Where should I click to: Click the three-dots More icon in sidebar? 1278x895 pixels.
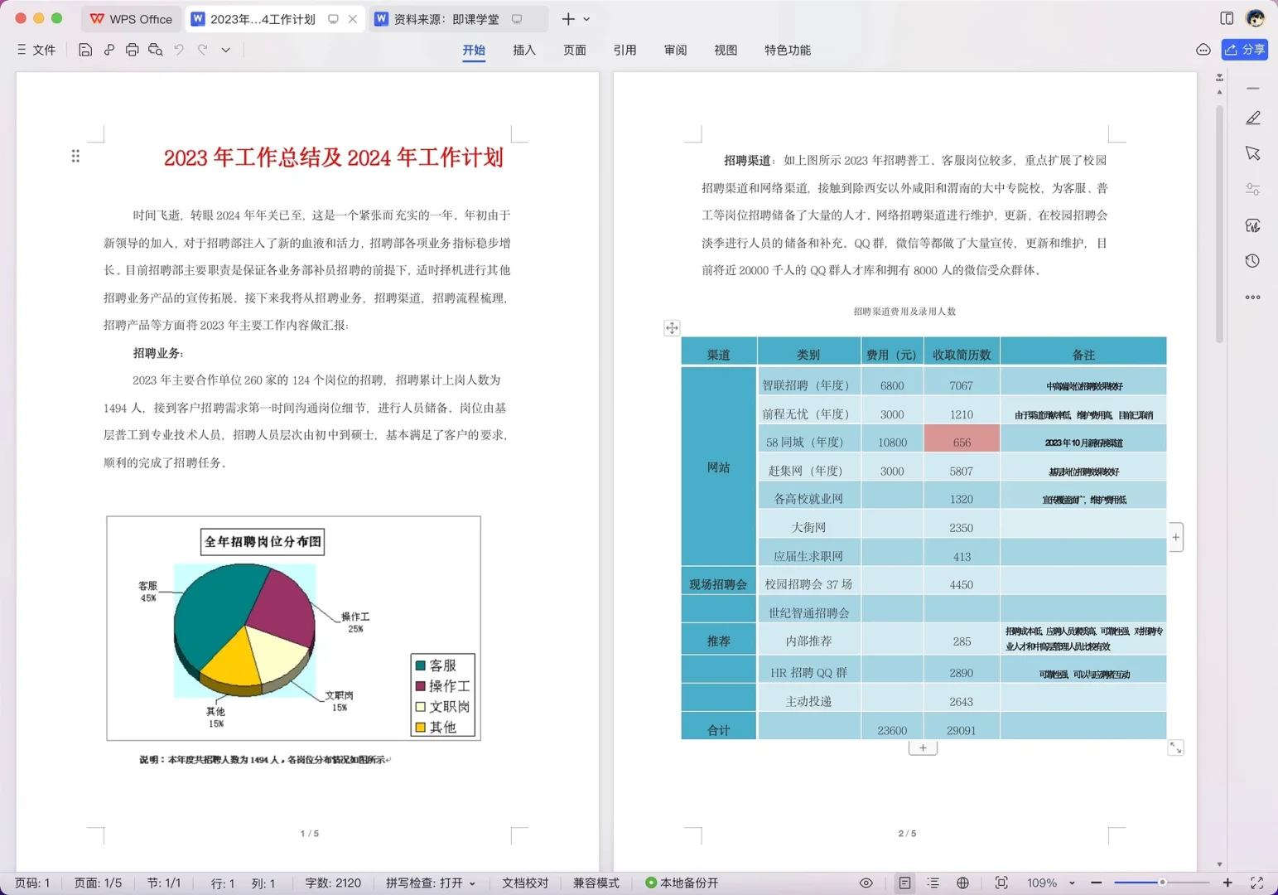1253,297
